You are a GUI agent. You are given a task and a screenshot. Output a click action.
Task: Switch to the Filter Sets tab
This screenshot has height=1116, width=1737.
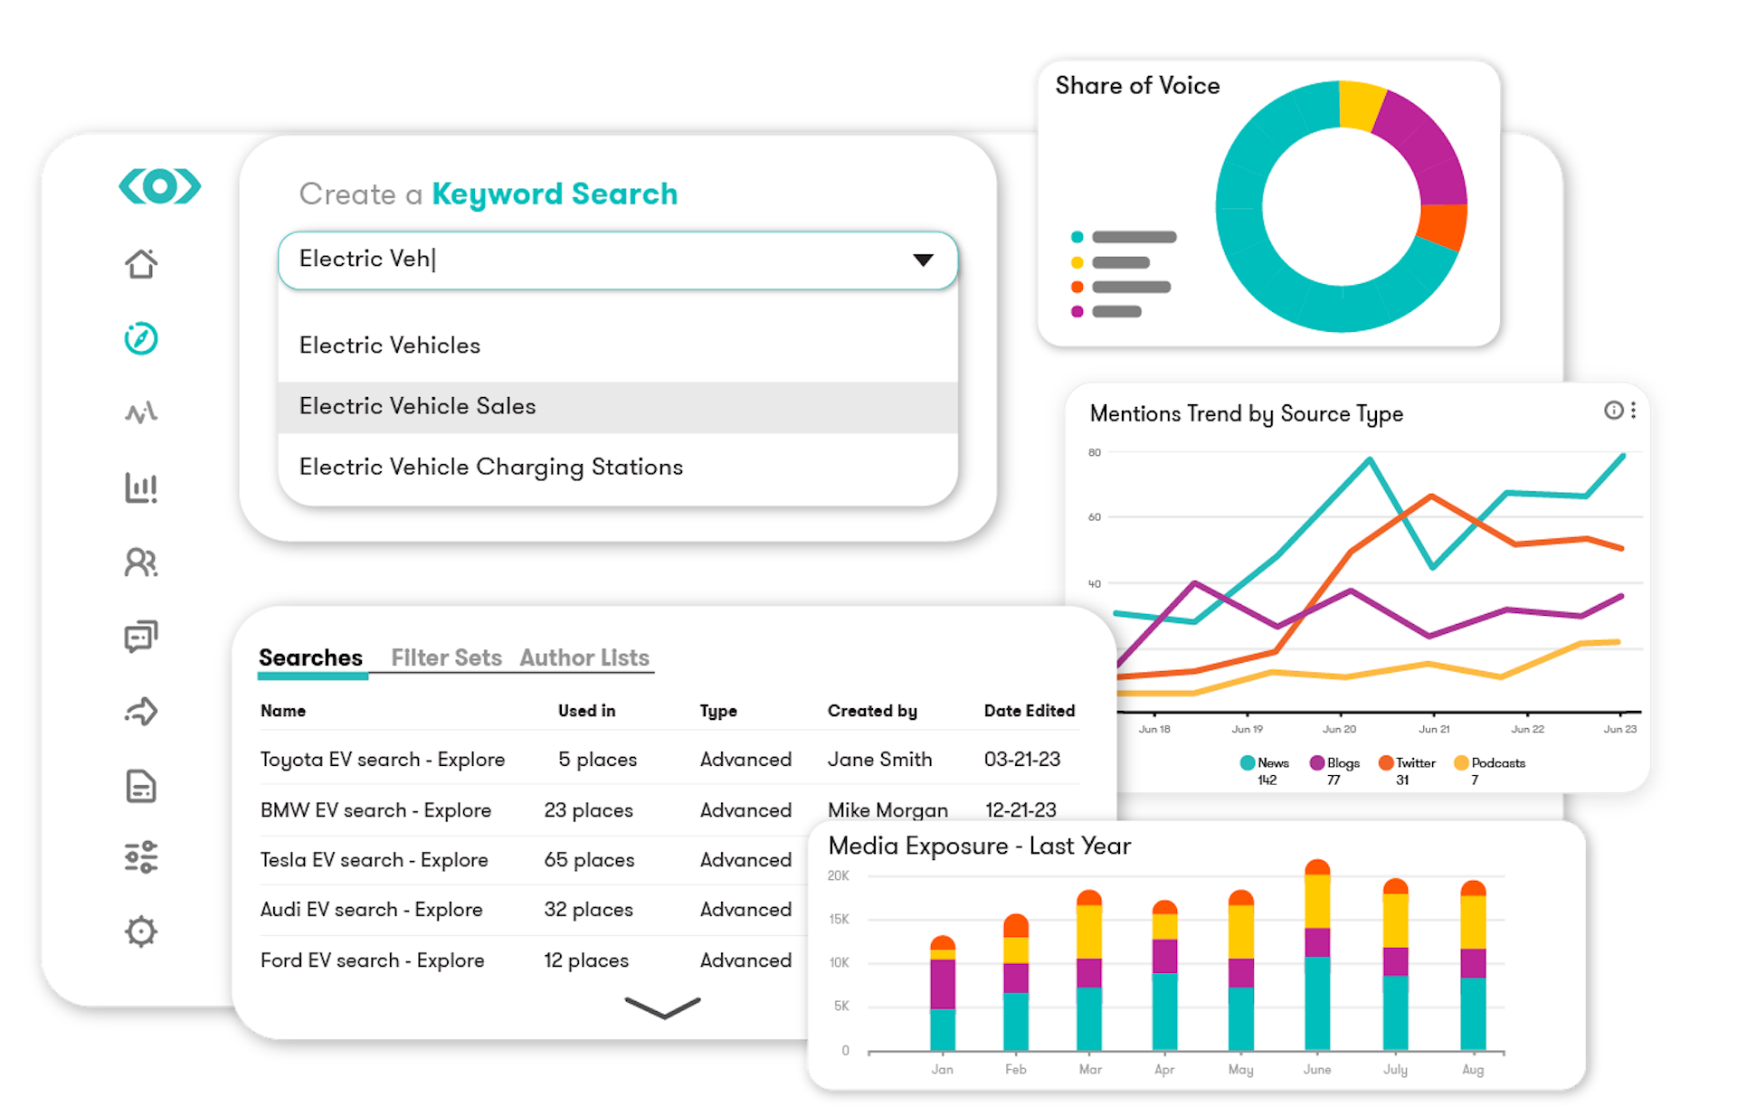(446, 656)
